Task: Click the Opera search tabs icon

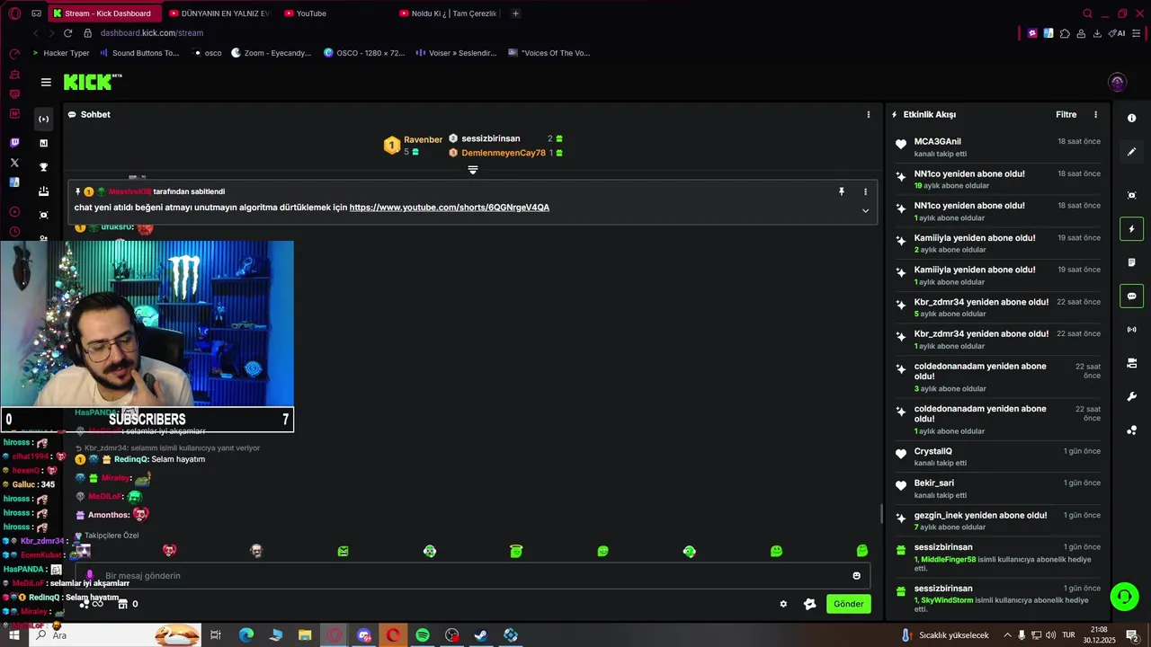Action: coord(1087,13)
